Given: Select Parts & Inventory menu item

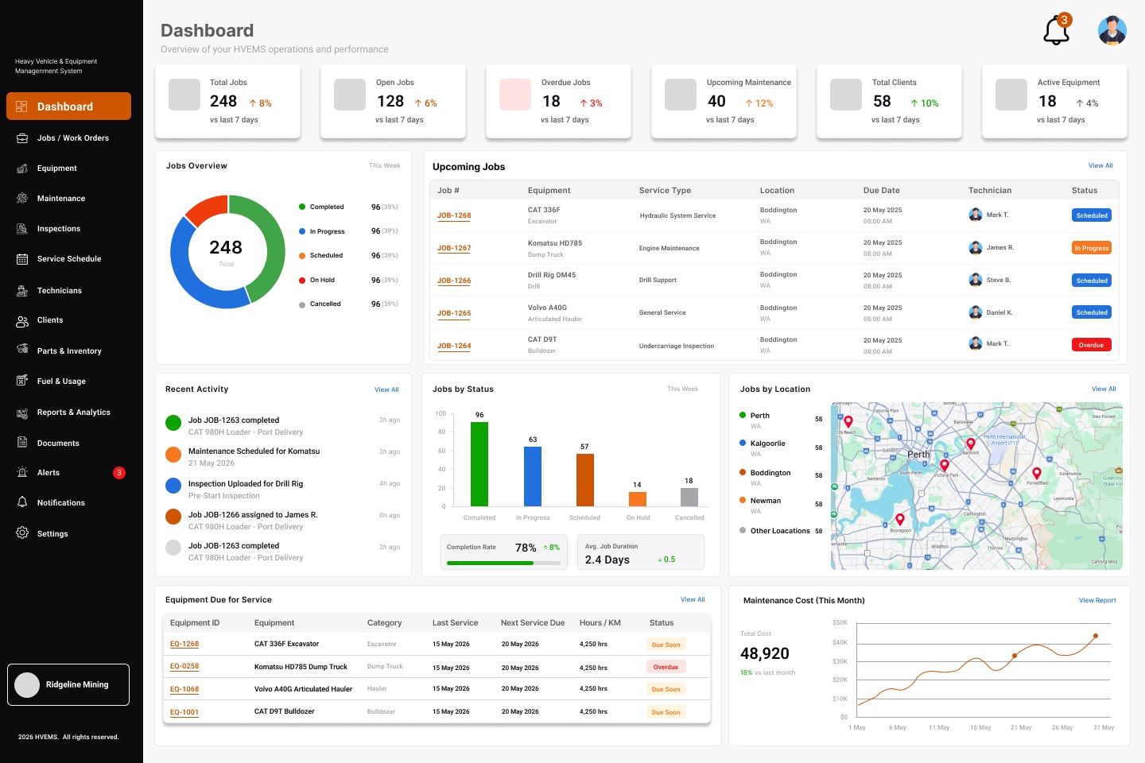Looking at the screenshot, I should [x=68, y=351].
